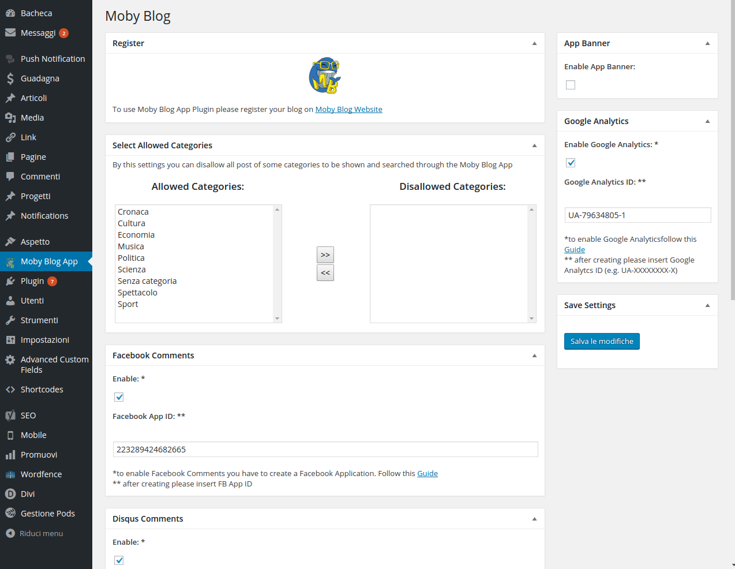Open the Moby Blog Website link
The width and height of the screenshot is (735, 569).
click(x=348, y=109)
